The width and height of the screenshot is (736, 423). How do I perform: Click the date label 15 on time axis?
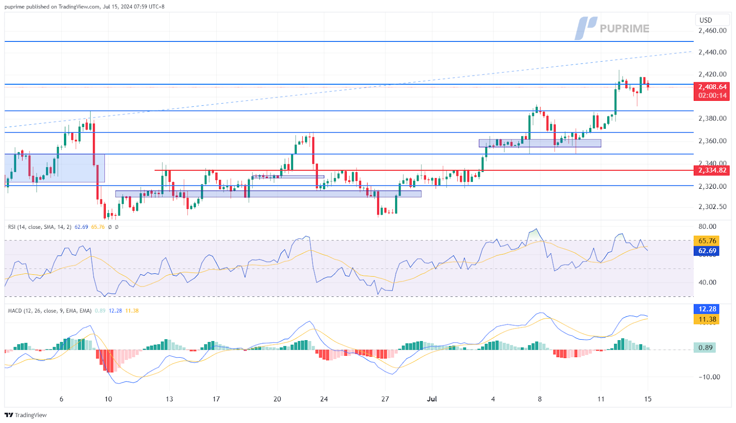tap(648, 399)
